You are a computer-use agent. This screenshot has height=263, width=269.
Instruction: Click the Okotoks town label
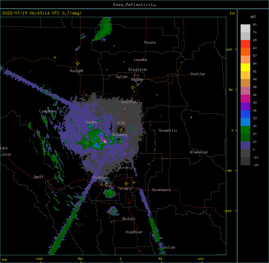pyautogui.click(x=129, y=219)
